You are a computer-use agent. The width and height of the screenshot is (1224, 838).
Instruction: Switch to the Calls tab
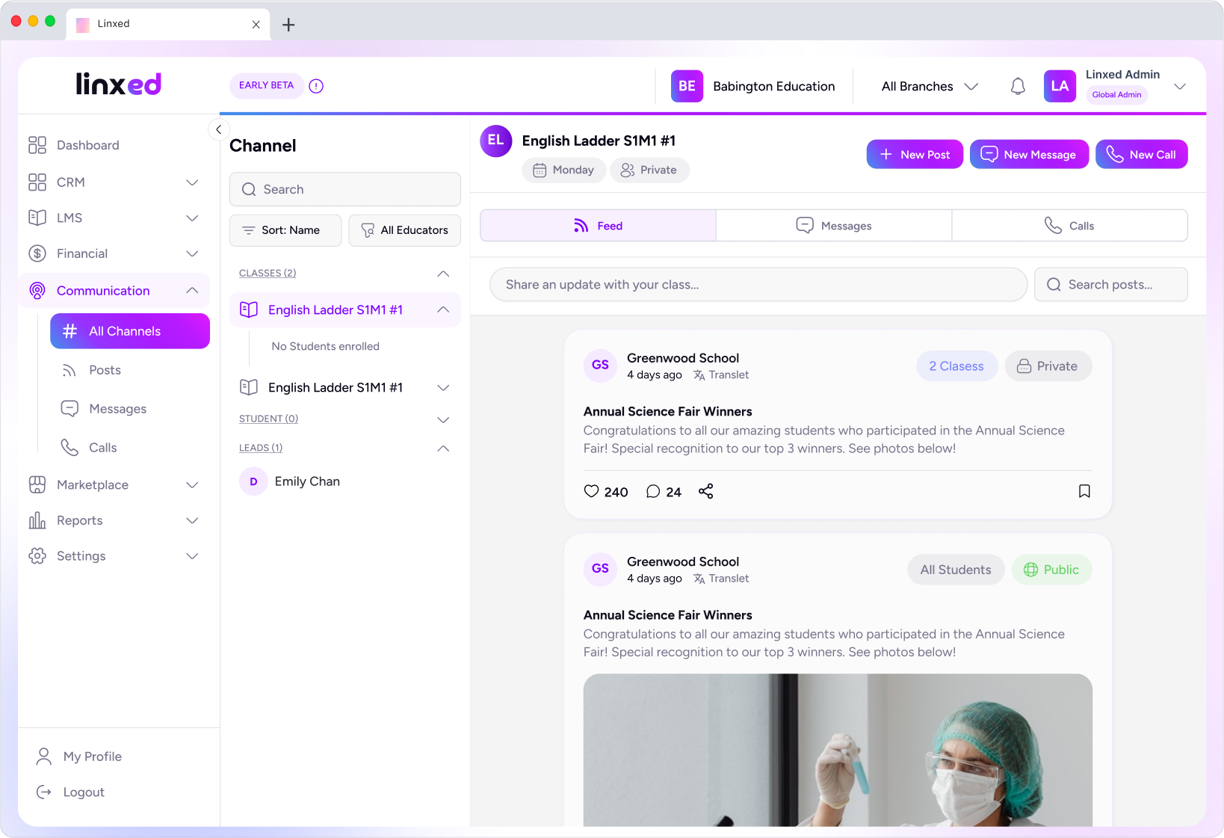pos(1069,226)
